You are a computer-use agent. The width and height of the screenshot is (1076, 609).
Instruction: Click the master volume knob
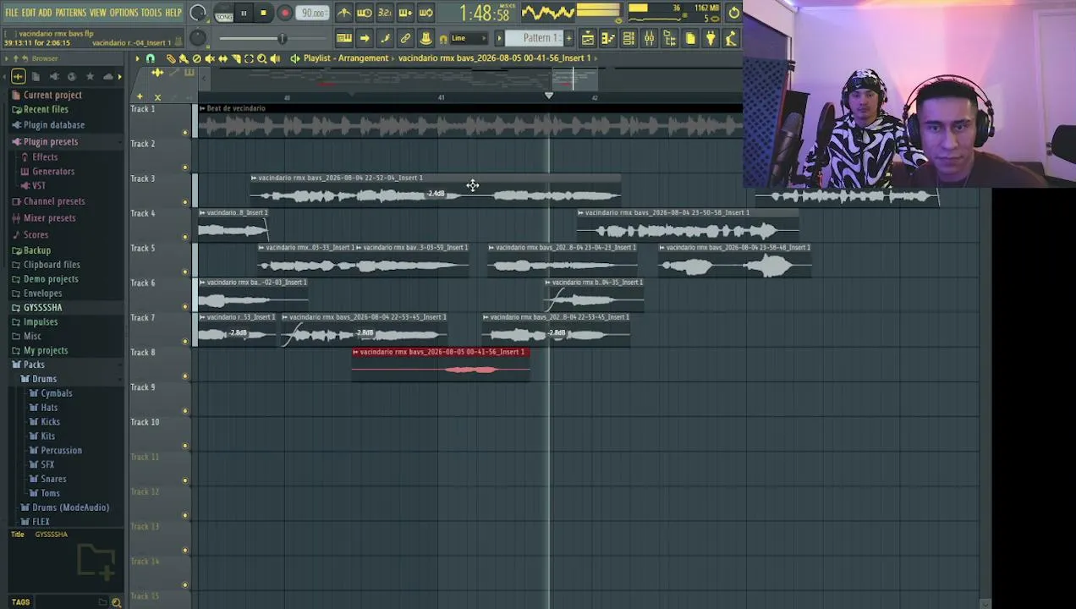click(x=197, y=12)
